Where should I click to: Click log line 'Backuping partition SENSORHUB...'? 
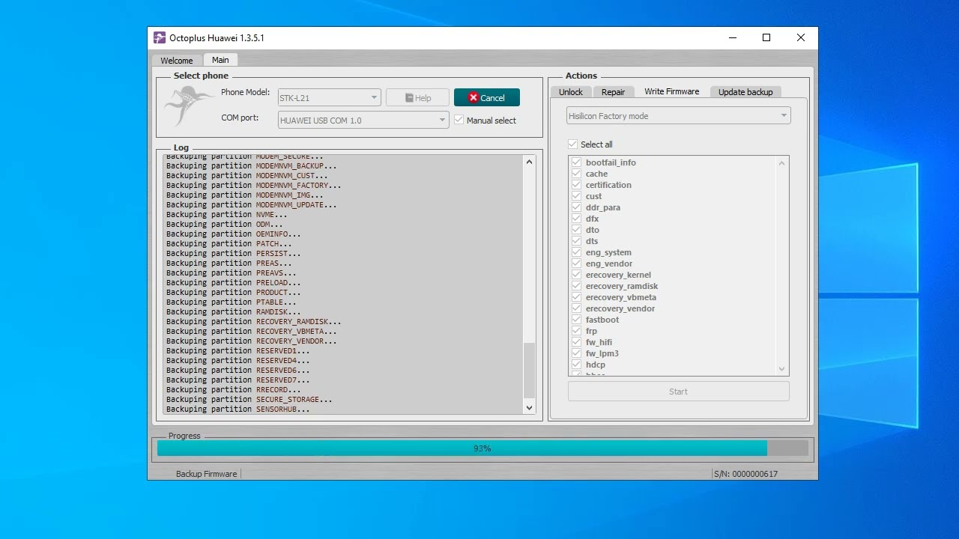click(238, 409)
